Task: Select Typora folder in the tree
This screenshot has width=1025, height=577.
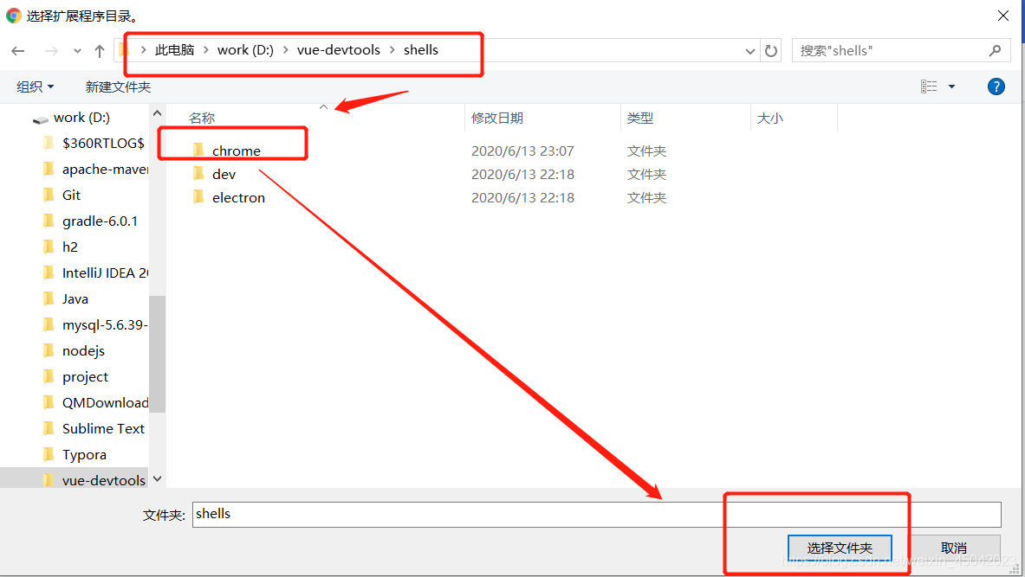Action: [x=84, y=455]
